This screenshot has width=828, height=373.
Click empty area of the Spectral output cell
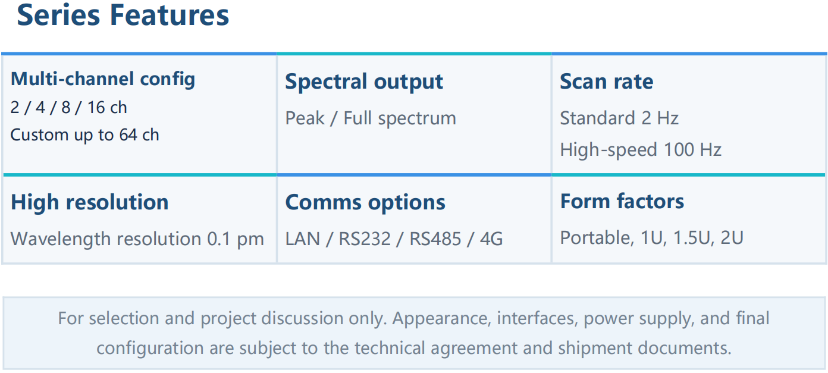pyautogui.click(x=413, y=152)
